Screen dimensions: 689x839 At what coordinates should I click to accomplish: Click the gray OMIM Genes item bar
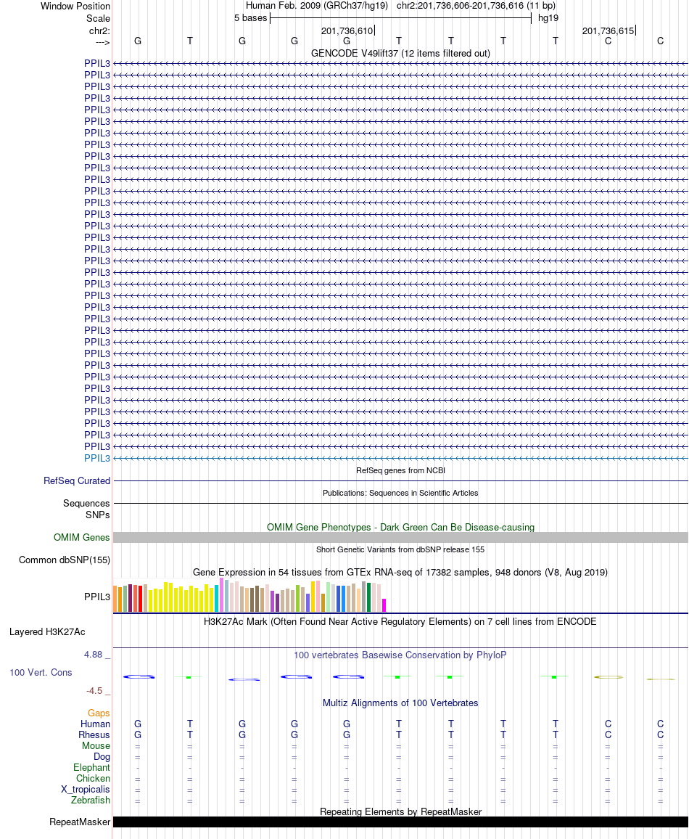click(x=400, y=538)
